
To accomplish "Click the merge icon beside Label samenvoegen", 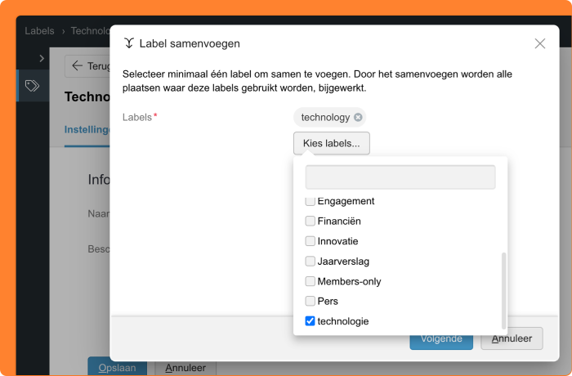I will [x=129, y=43].
